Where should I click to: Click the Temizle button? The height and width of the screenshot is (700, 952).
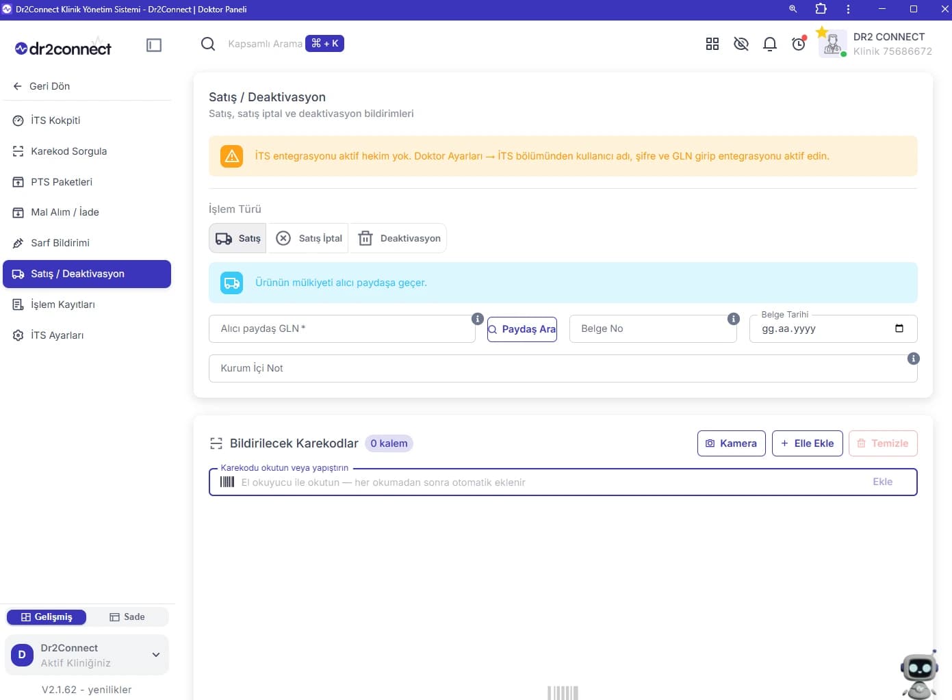(x=883, y=443)
